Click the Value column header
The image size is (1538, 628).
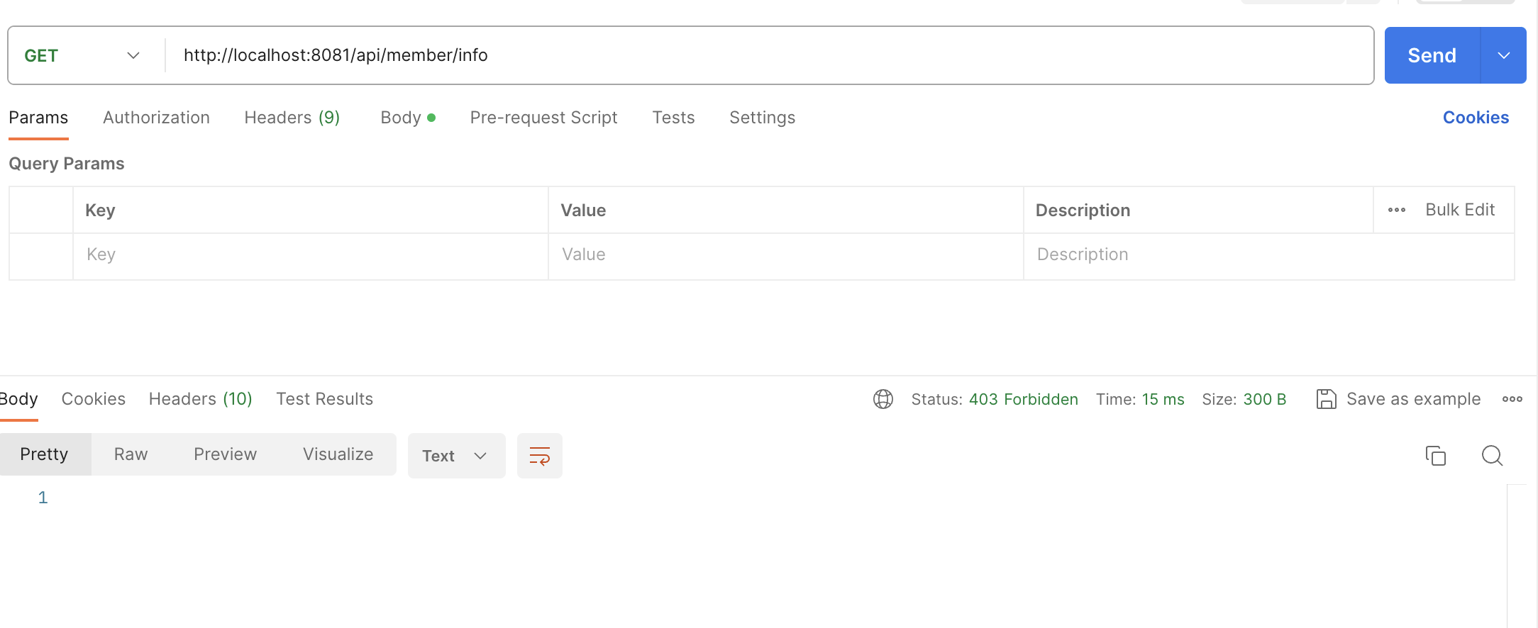pyautogui.click(x=583, y=211)
